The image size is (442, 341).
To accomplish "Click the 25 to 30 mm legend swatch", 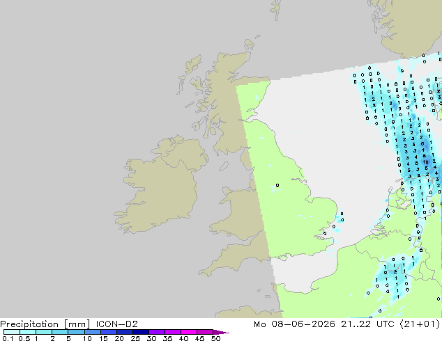I will tap(140, 332).
